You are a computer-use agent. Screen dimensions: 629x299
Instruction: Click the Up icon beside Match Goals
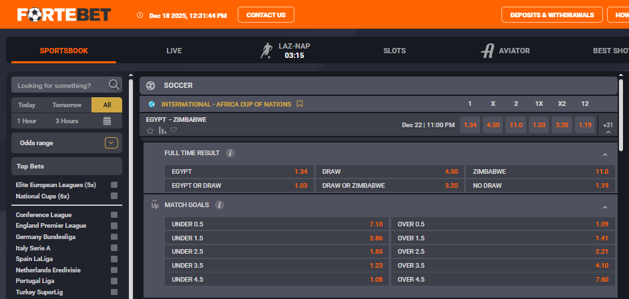point(155,204)
